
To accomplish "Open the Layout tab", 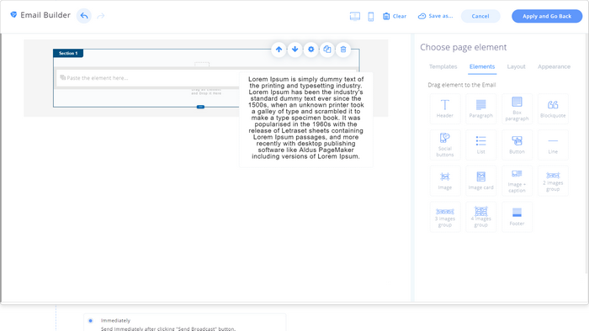I will click(x=516, y=66).
